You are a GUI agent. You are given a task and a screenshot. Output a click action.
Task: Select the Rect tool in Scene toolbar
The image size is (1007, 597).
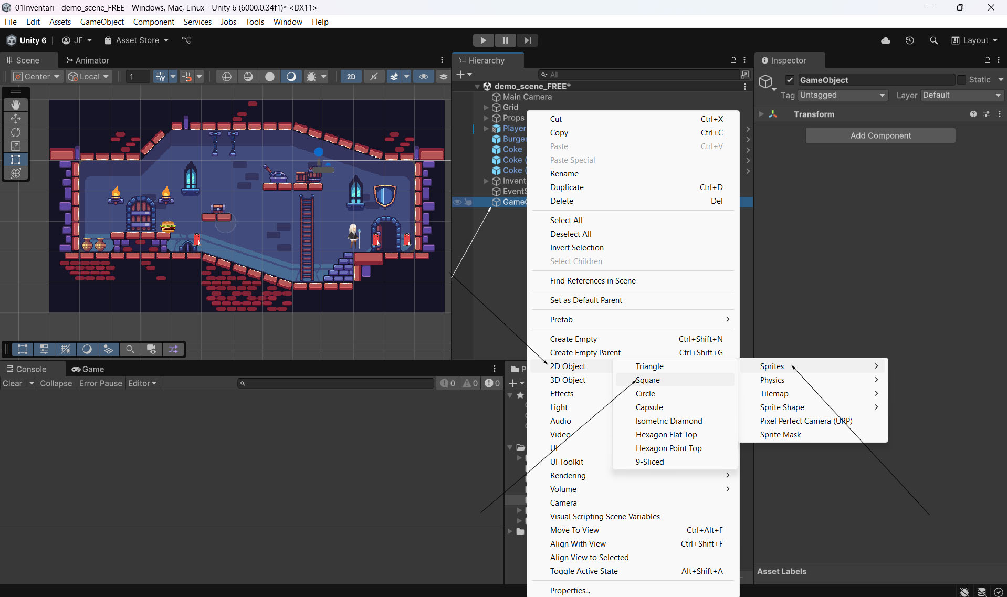[x=16, y=160]
